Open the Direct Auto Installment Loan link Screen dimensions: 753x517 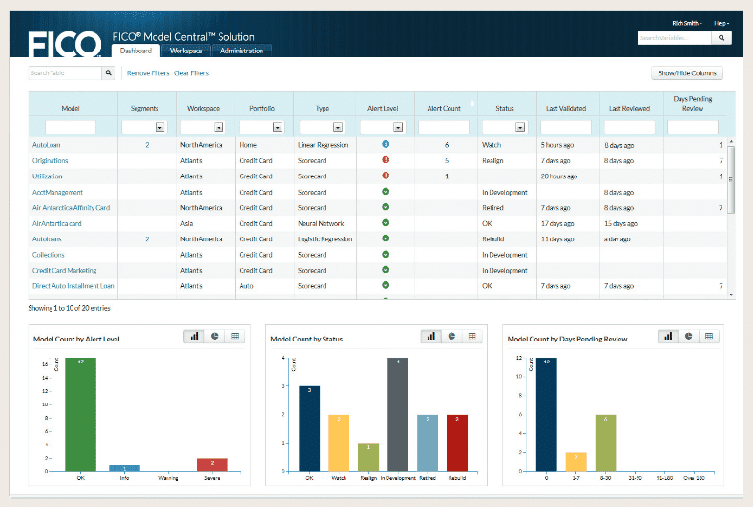click(73, 286)
